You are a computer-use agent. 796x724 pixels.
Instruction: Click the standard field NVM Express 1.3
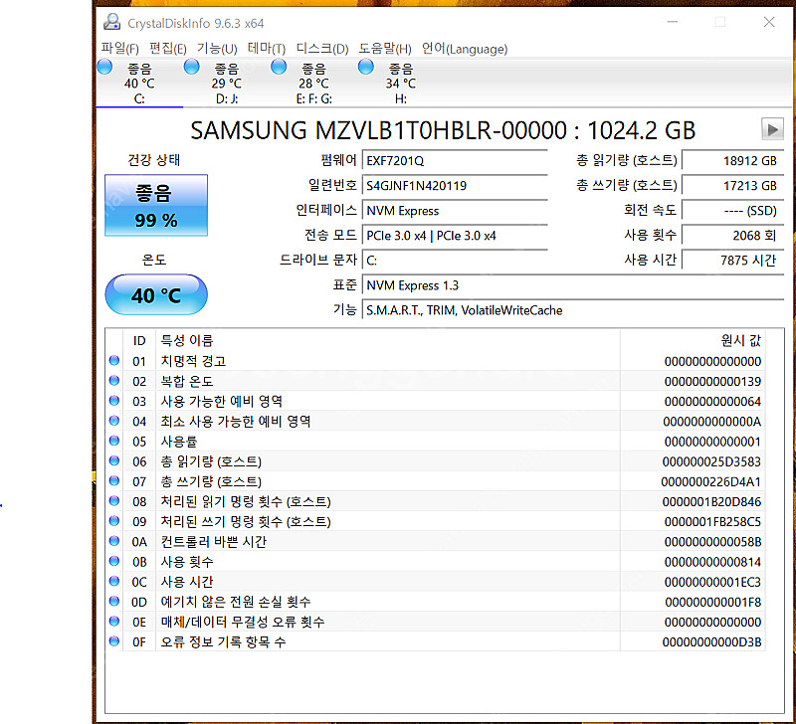point(573,285)
